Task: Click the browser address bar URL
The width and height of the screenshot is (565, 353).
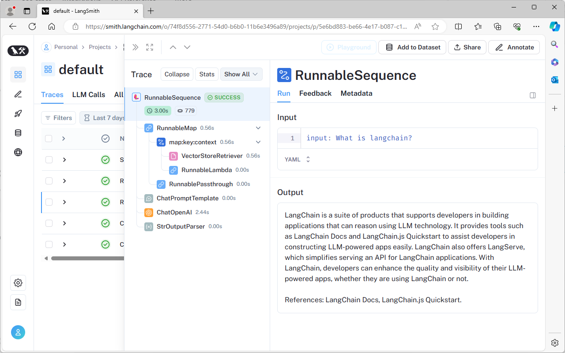Action: (246, 26)
